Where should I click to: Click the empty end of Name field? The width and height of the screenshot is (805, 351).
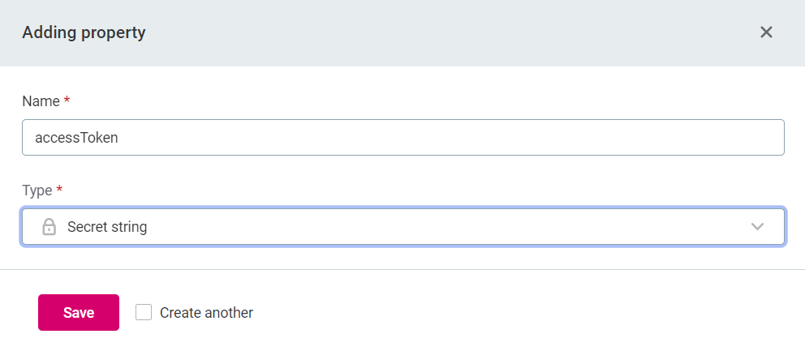click(x=568, y=138)
